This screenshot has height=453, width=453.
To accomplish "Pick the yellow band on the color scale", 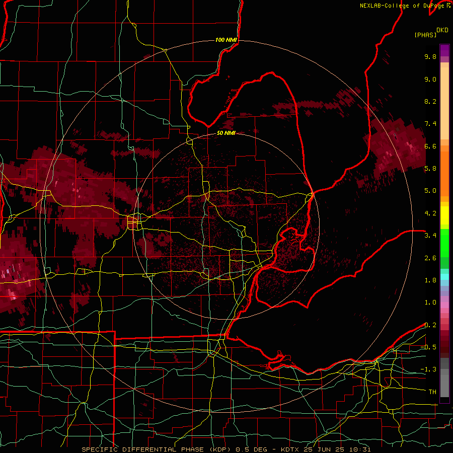I will pyautogui.click(x=444, y=215).
